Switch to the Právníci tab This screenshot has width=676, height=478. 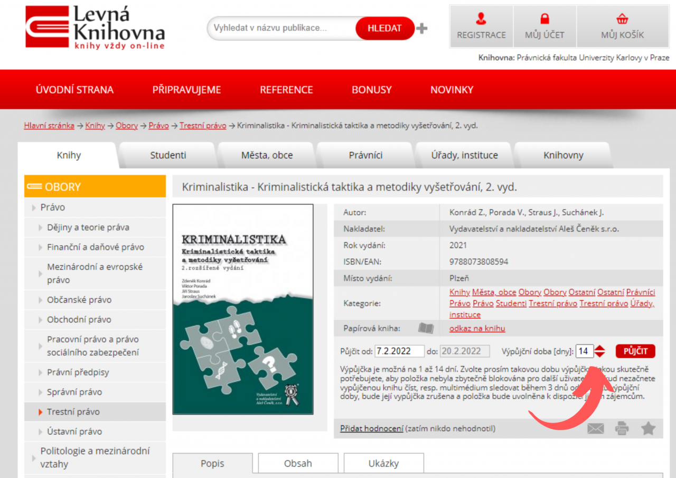coord(365,155)
